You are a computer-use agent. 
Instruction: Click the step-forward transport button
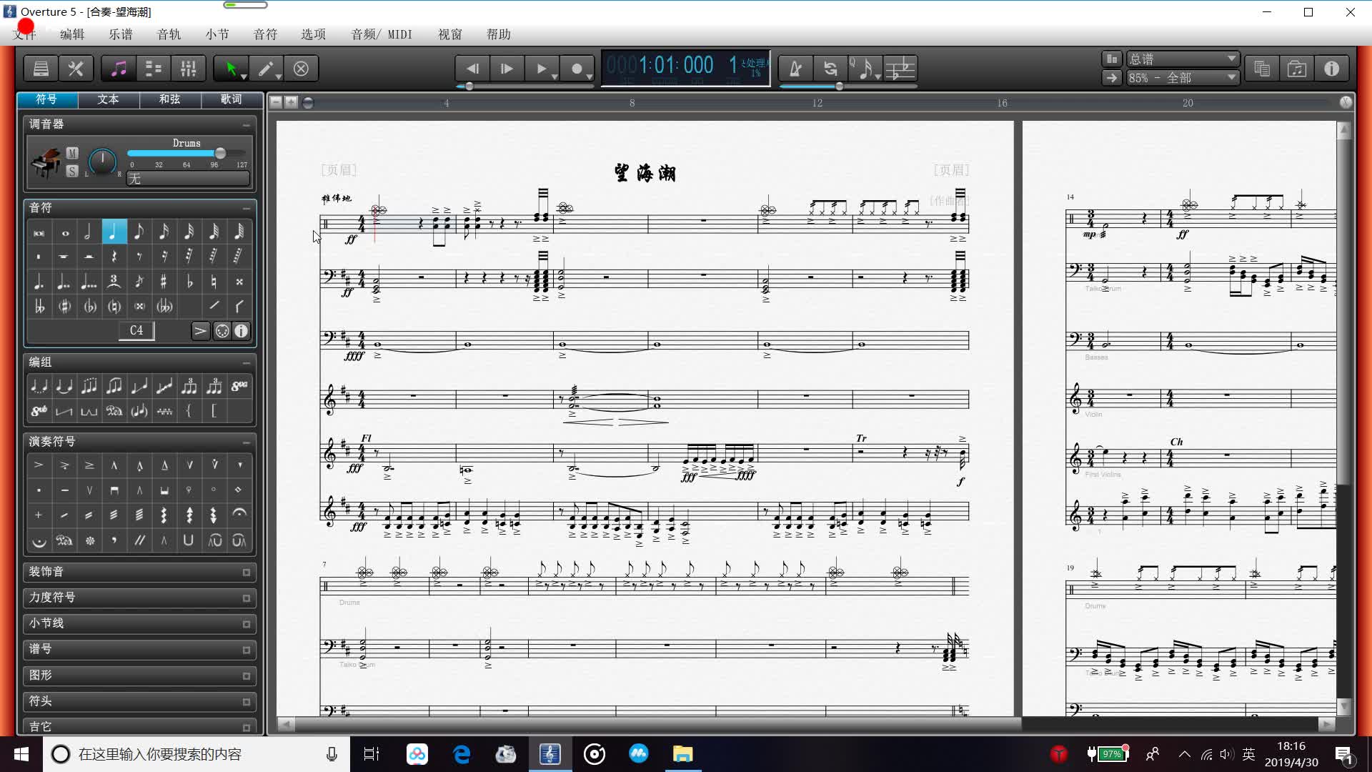pyautogui.click(x=507, y=69)
